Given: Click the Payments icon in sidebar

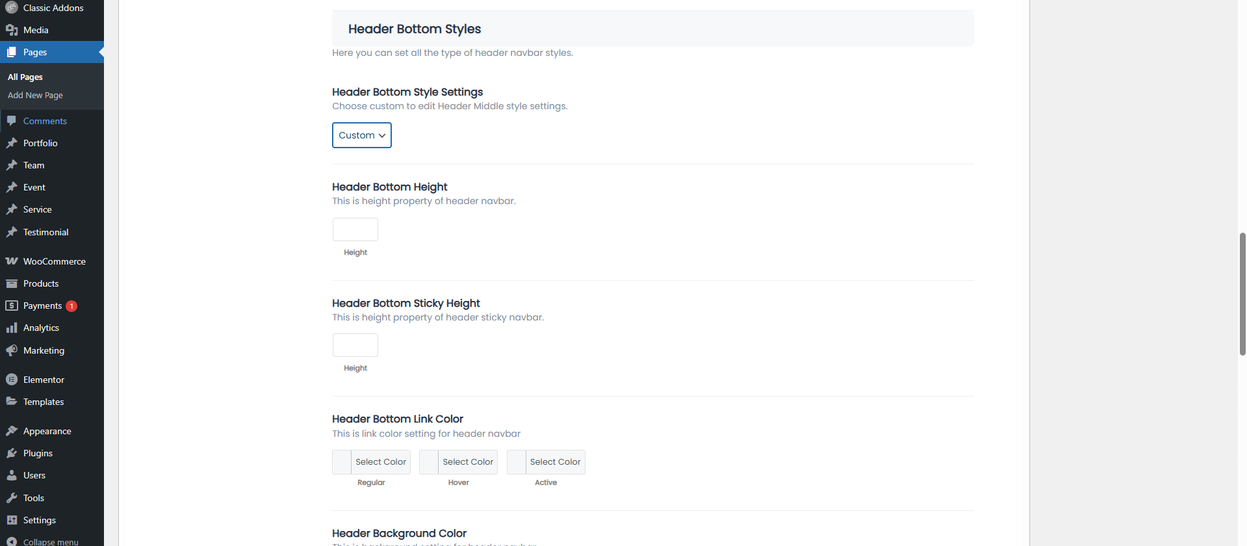Looking at the screenshot, I should 12,305.
